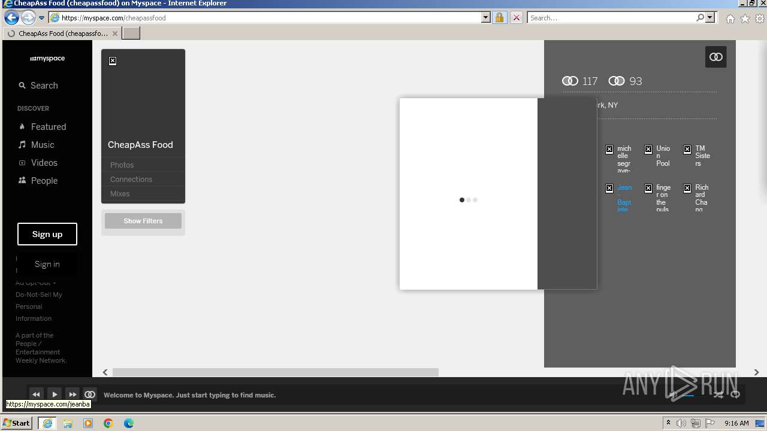Open Microsoft Edge from the taskbar
This screenshot has width=767, height=431.
[x=129, y=423]
